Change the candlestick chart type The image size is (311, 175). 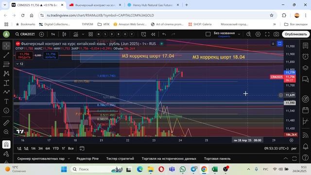pyautogui.click(x=64, y=34)
